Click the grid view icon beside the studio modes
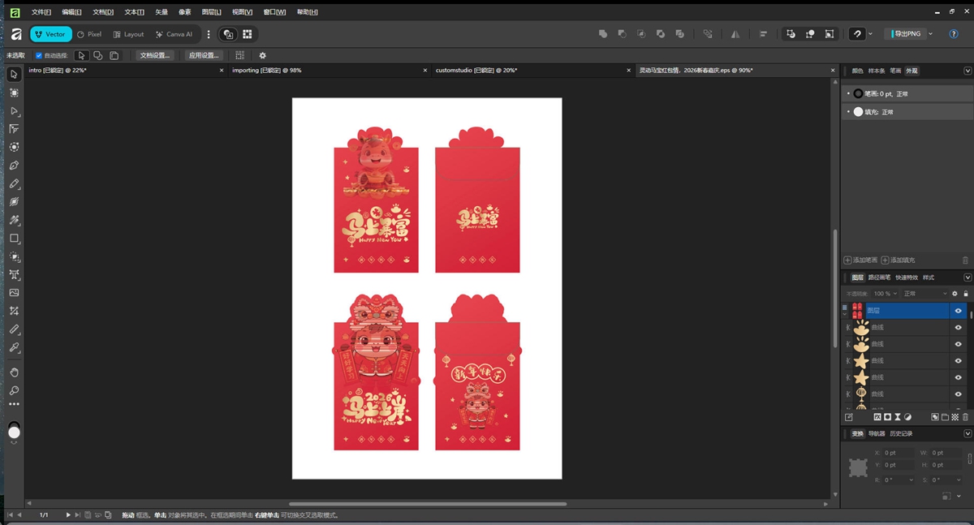974x525 pixels. [x=247, y=34]
